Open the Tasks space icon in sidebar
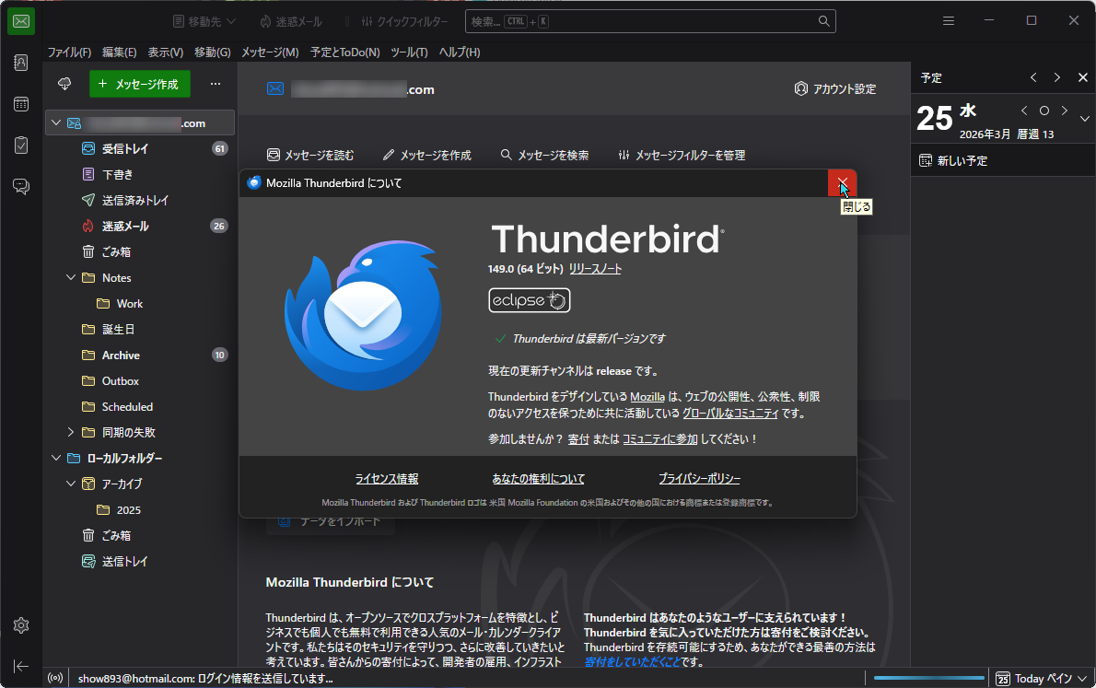The image size is (1096, 688). point(20,145)
